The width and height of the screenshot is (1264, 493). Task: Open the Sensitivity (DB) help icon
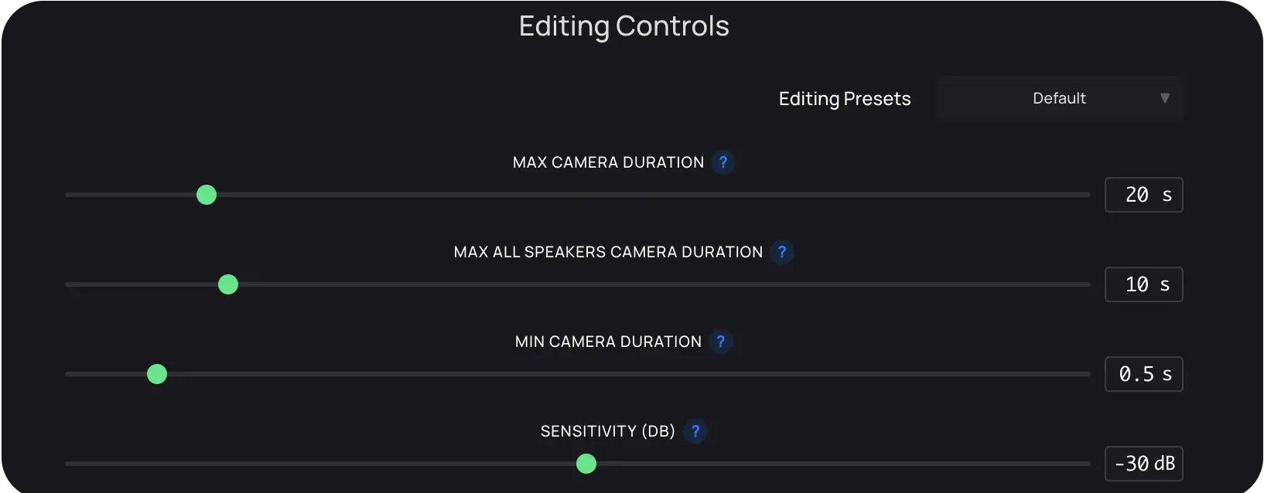coord(695,431)
